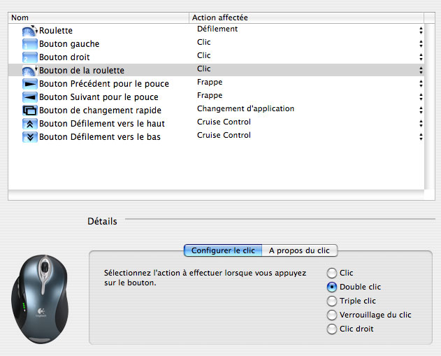Screen dimensions: 441x356
Task: Click the Bouton Précédent pour le pouce icon
Action: pyautogui.click(x=29, y=84)
